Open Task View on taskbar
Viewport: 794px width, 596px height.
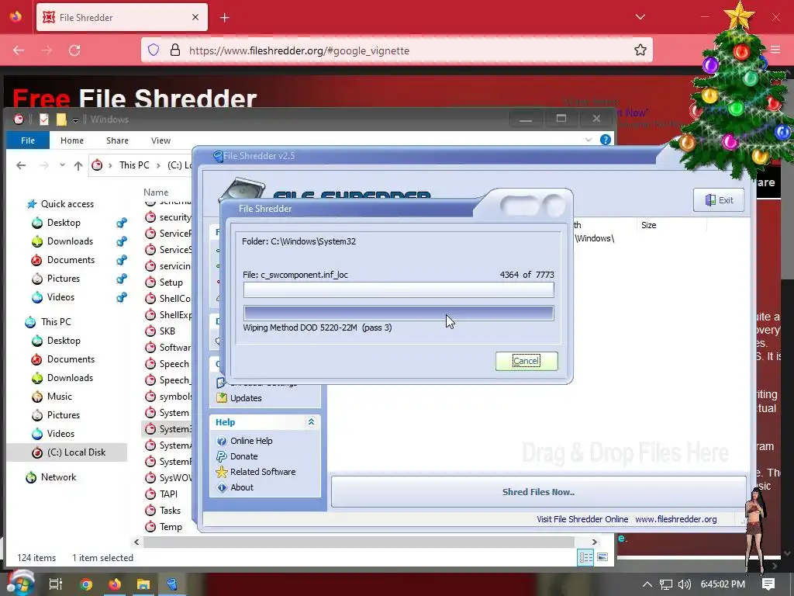[x=56, y=584]
